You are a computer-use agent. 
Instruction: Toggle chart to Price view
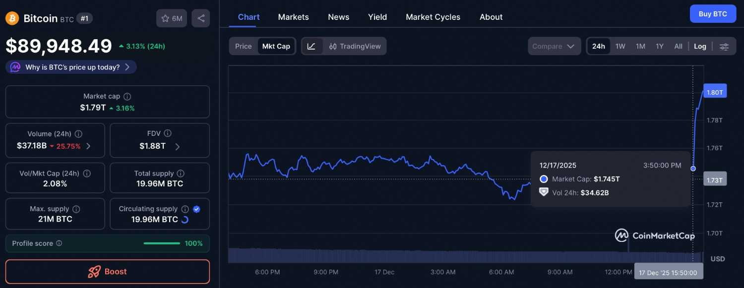coord(244,46)
